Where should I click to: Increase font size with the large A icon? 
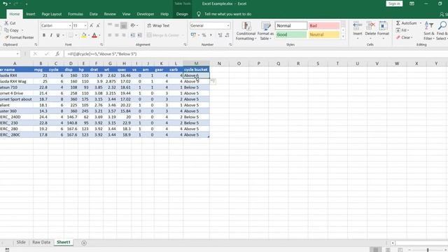point(92,26)
